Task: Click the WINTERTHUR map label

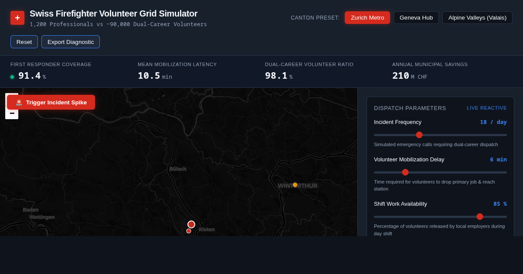Action: (298, 186)
